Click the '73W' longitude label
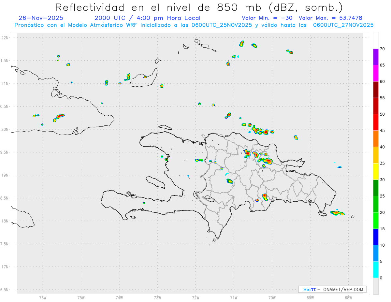The width and height of the screenshot is (391, 302). pyautogui.click(x=157, y=297)
